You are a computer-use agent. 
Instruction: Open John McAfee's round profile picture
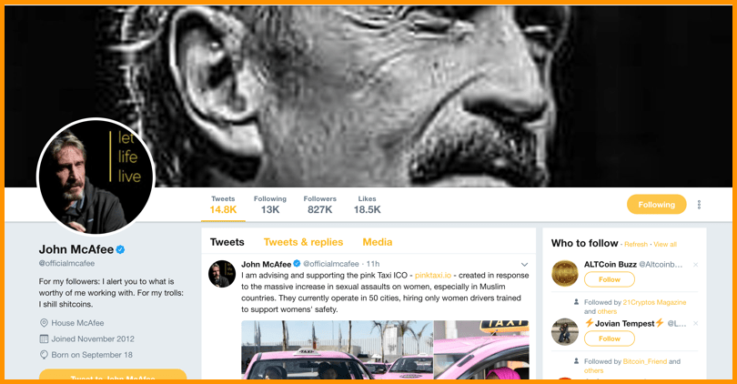click(x=96, y=177)
